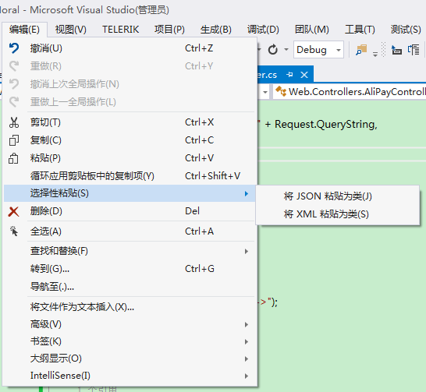Screen dimensions: 426x392
Task: Close the open .cs document tab
Action: (304, 75)
